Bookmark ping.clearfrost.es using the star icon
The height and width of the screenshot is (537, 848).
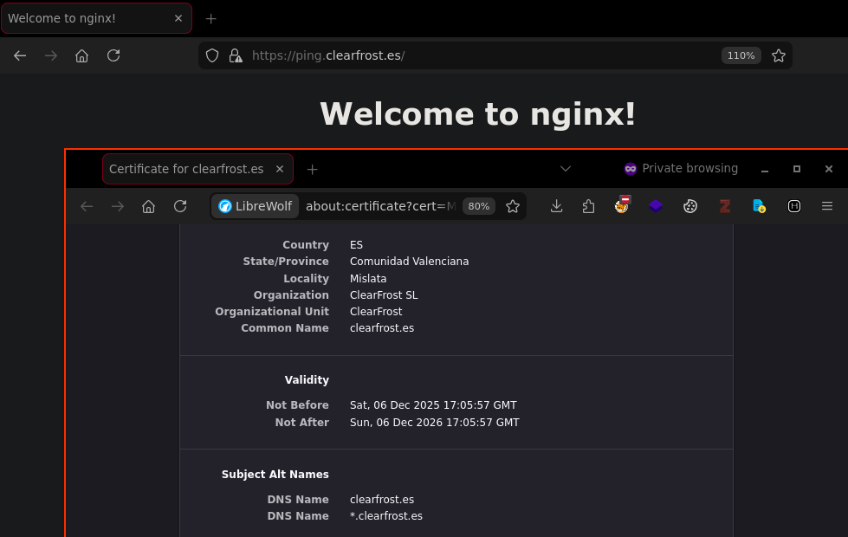pyautogui.click(x=779, y=55)
